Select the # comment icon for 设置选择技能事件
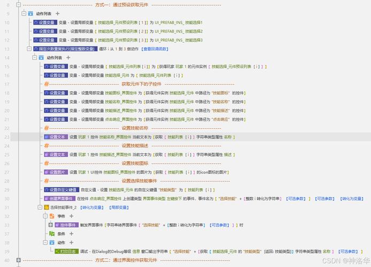 coord(47,181)
